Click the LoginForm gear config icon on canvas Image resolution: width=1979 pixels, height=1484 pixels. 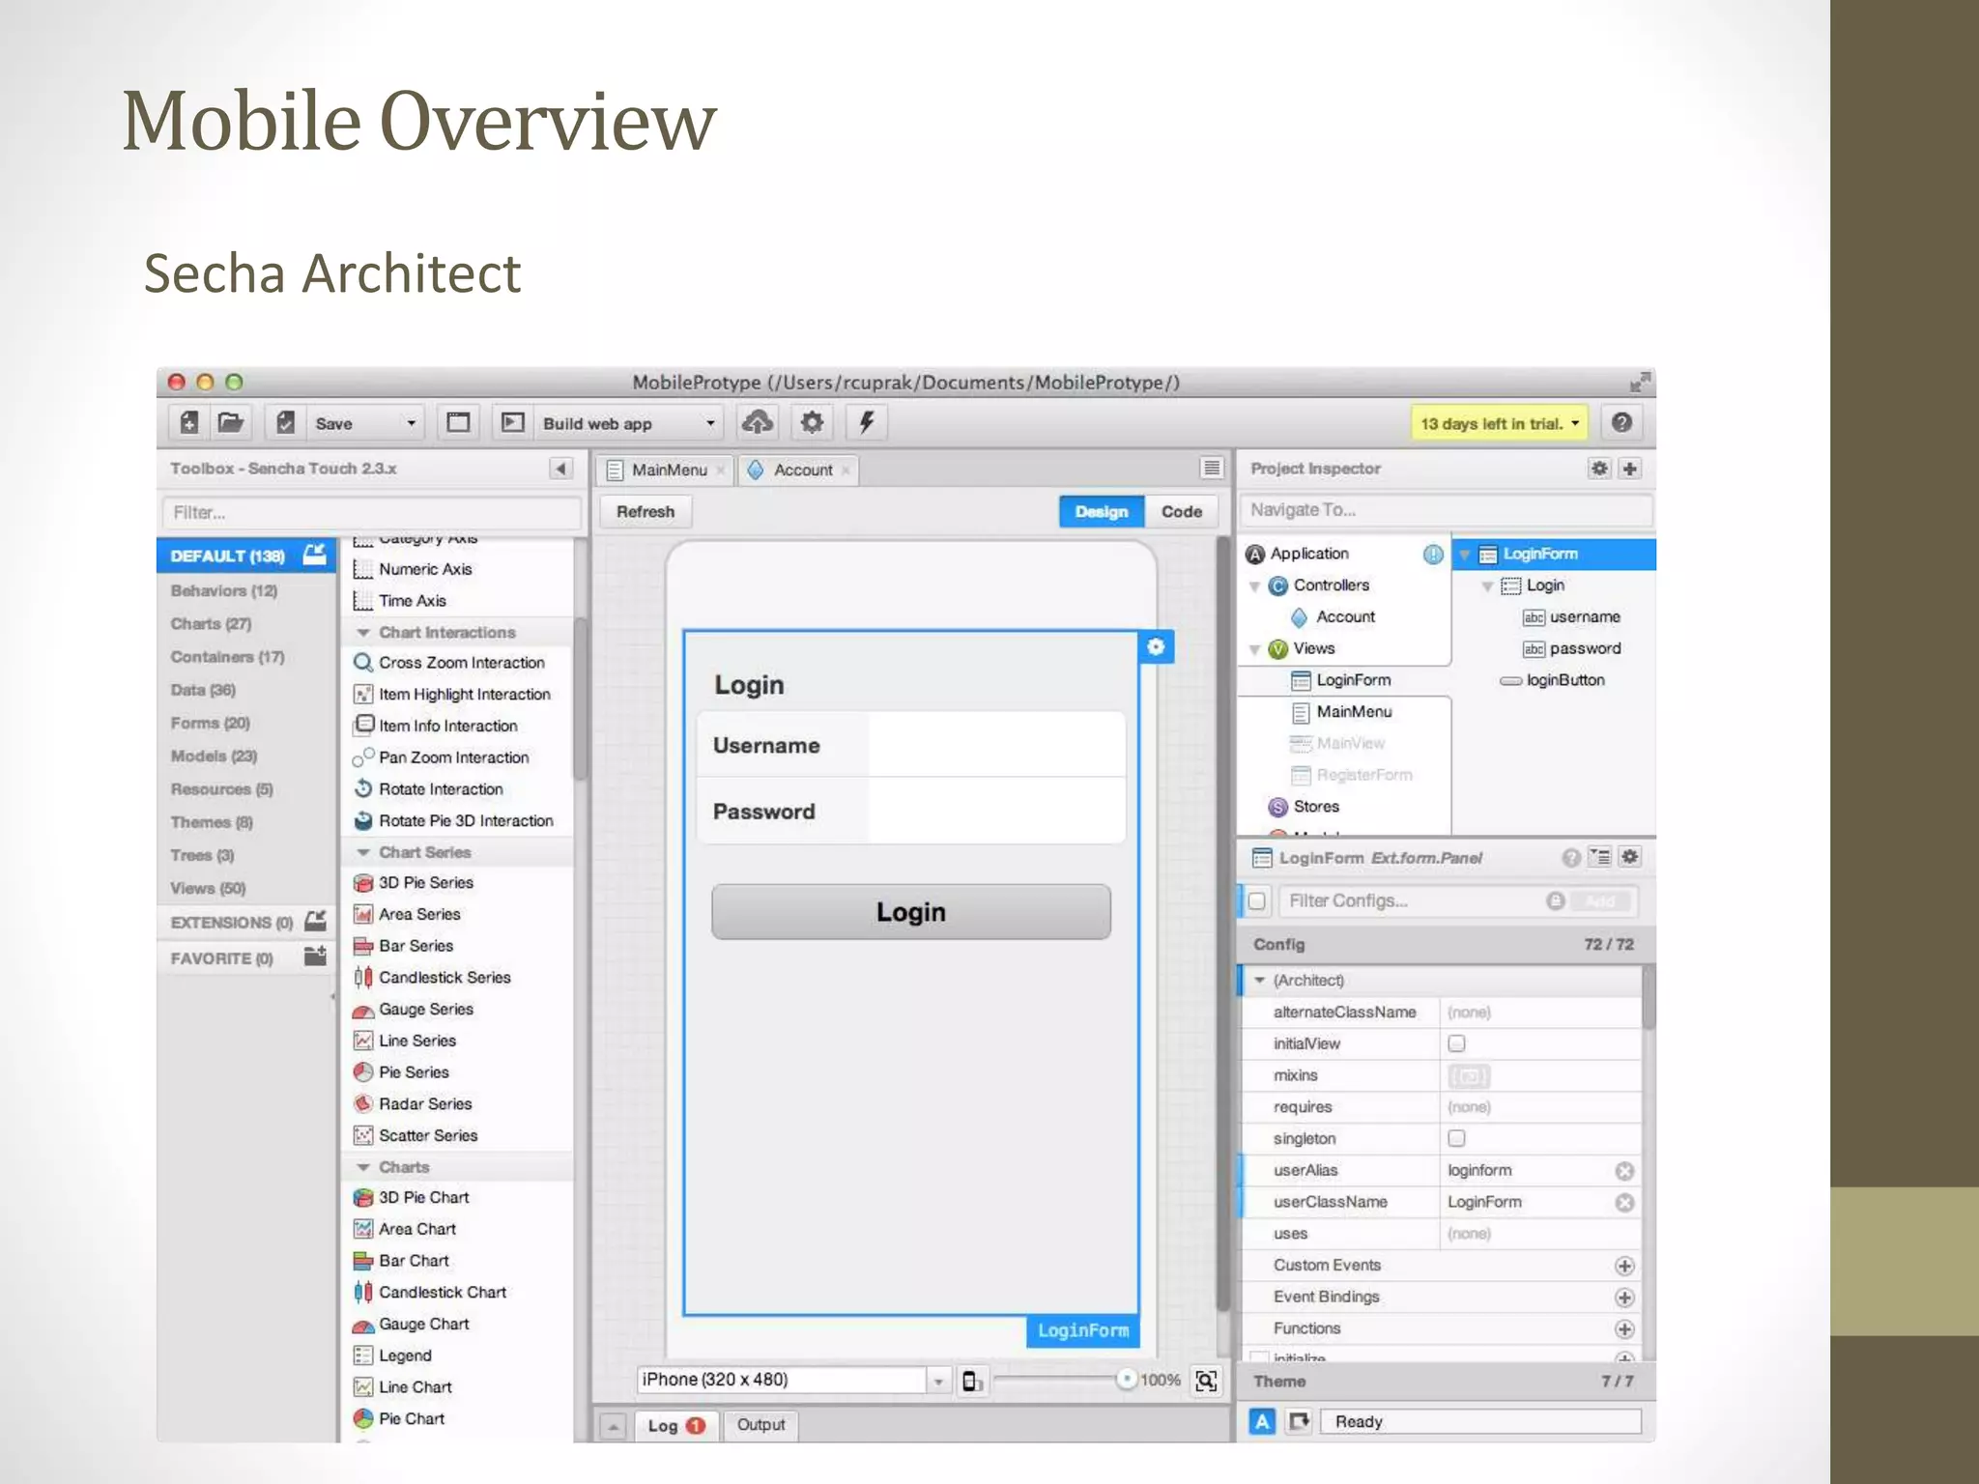coord(1156,647)
